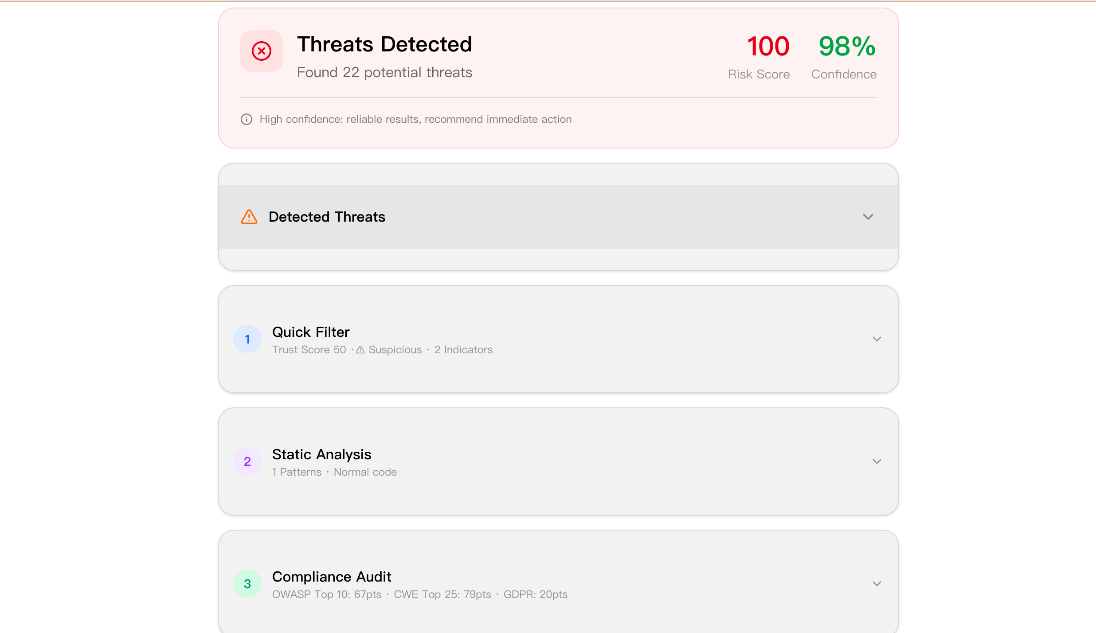This screenshot has width=1096, height=633.
Task: Expand the Quick Filter panel
Action: click(x=877, y=339)
